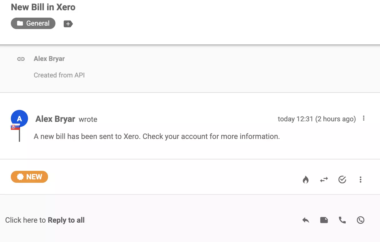380x242 pixels.
Task: Open WhatsApp channel icon
Action: (360, 220)
